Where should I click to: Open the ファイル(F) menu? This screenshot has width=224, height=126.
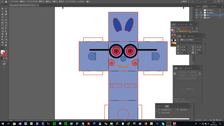14,2
